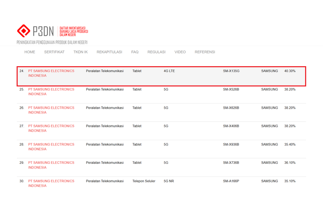This screenshot has width=323, height=215.
Task: Click the 38.20% value for SM-X526B
Action: (290, 89)
